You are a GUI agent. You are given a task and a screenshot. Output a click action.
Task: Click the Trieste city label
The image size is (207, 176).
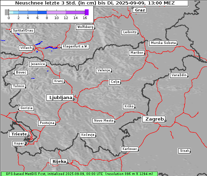click(x=19, y=134)
